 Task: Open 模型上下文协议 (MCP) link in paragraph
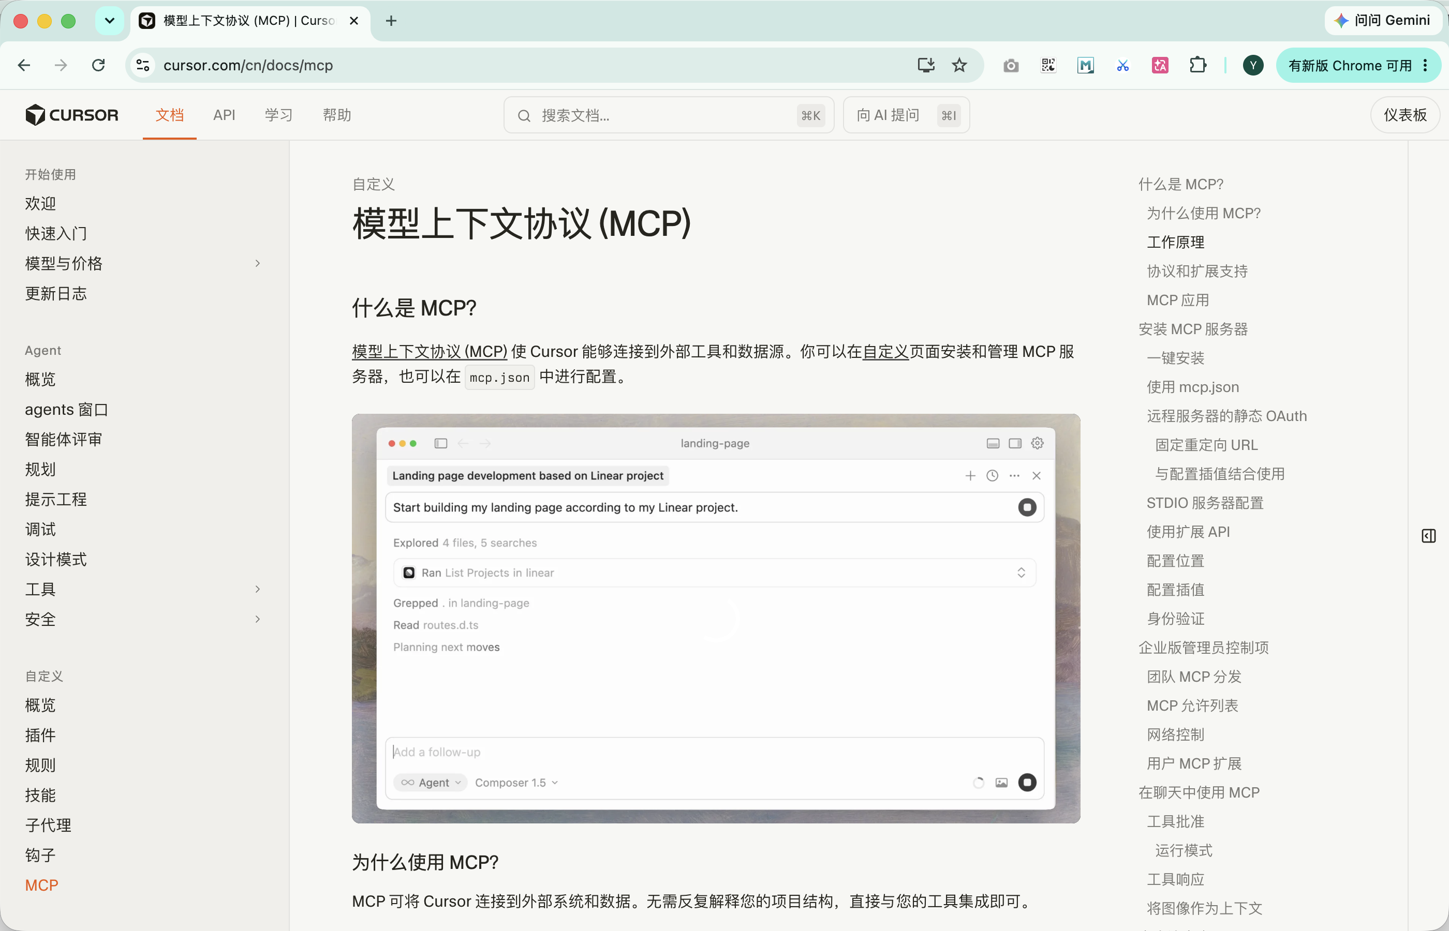pos(430,351)
